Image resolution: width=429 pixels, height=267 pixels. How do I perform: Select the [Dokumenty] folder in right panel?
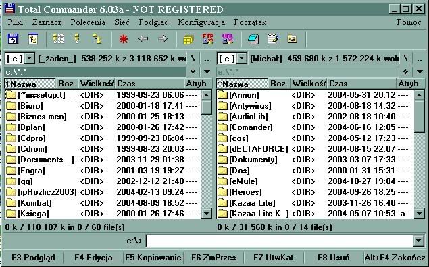coord(316,160)
